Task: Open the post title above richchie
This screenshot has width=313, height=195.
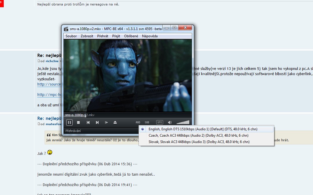Action: (x=49, y=55)
